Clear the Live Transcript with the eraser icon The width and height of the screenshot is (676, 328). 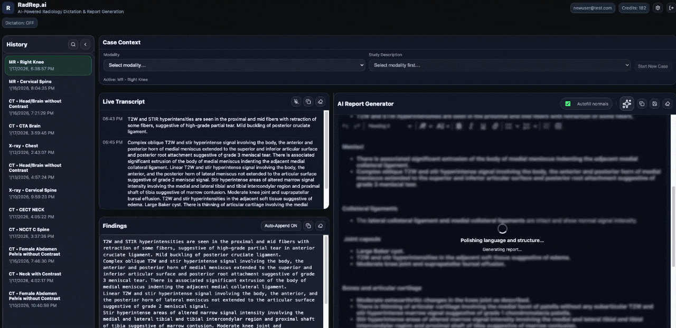tap(321, 101)
